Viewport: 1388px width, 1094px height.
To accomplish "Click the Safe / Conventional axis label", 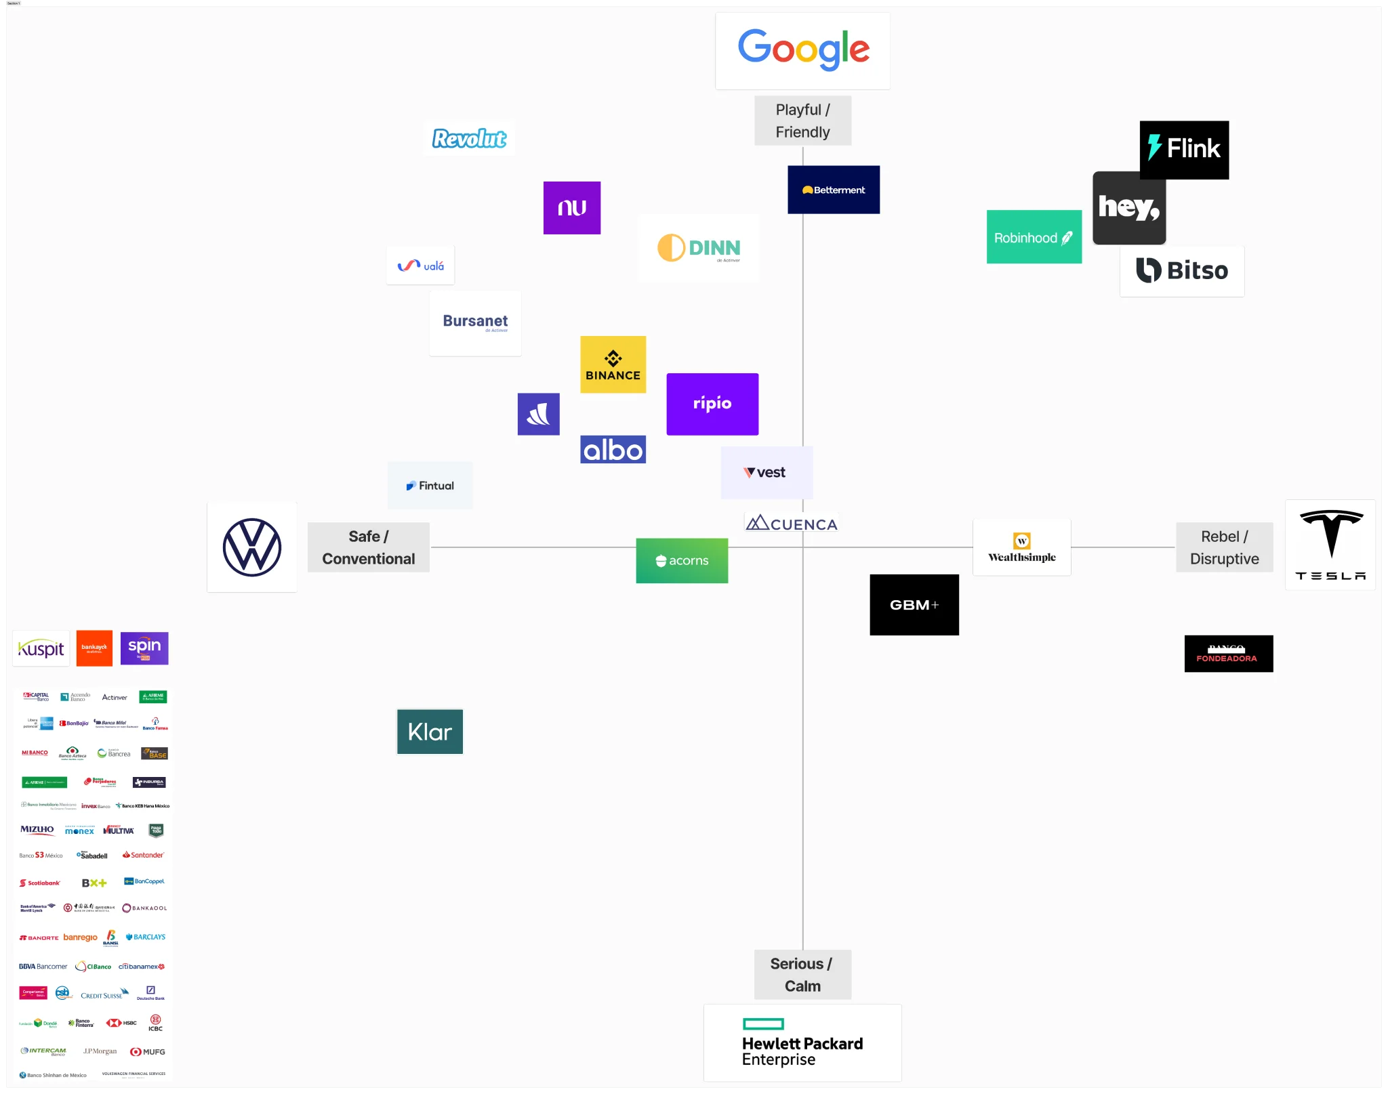I will pos(368,547).
